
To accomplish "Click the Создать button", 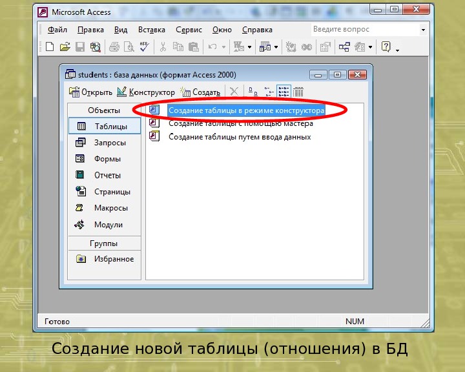I will [x=200, y=92].
